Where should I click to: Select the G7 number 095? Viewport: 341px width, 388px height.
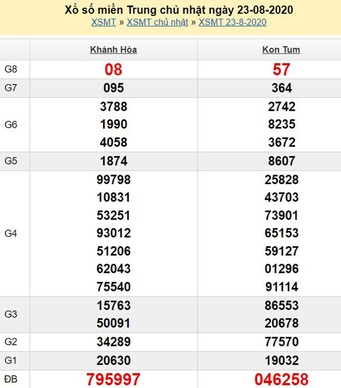(x=114, y=88)
